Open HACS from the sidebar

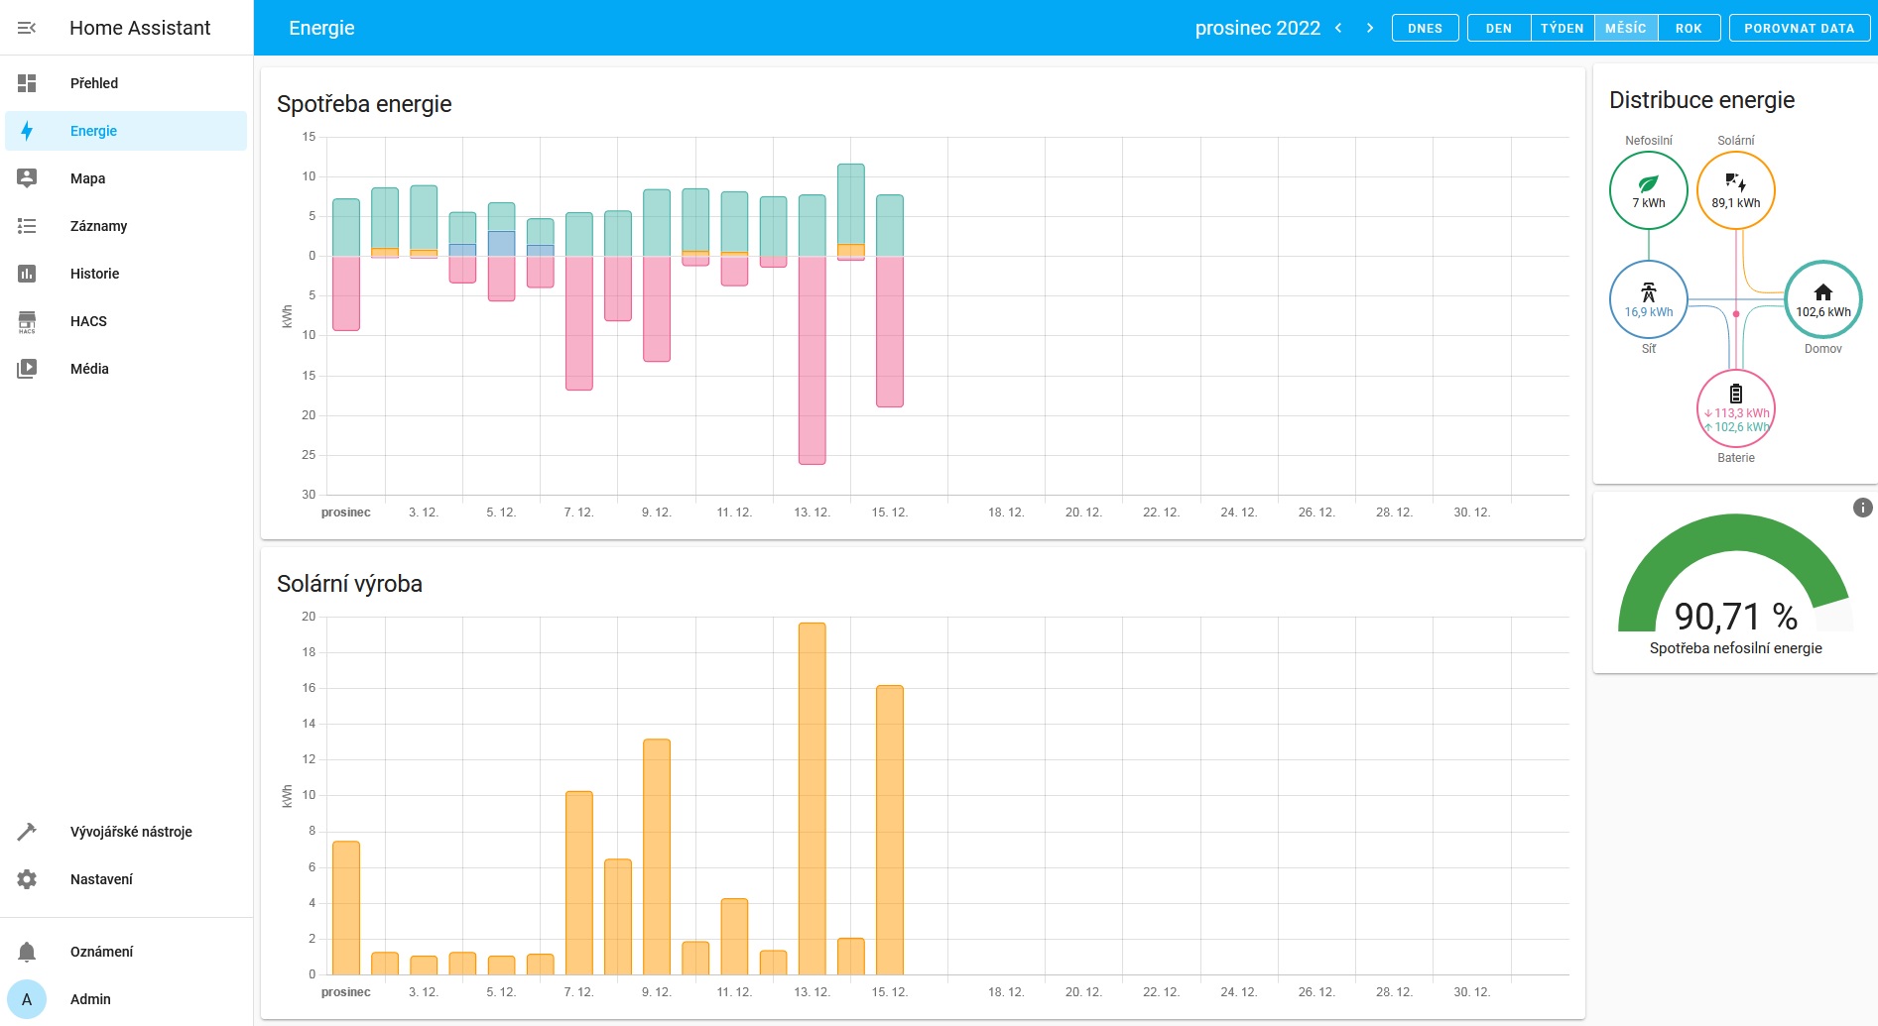[88, 321]
